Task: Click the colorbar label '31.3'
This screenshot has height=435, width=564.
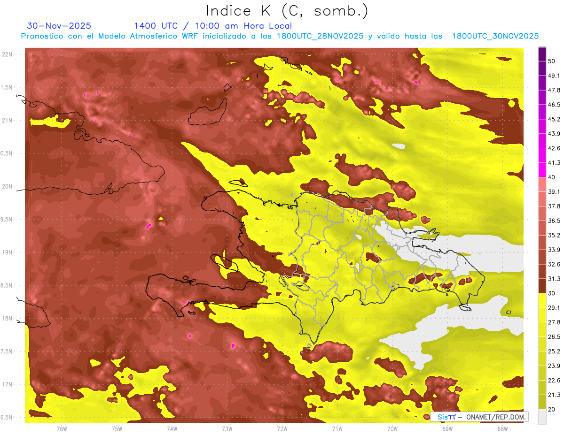Action: coord(554,279)
